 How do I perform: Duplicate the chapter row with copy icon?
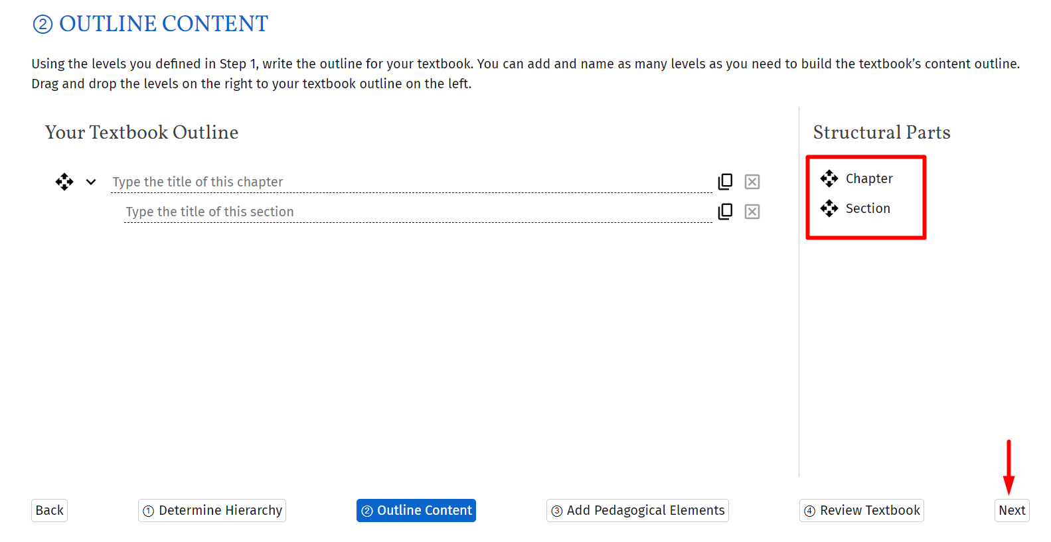725,182
